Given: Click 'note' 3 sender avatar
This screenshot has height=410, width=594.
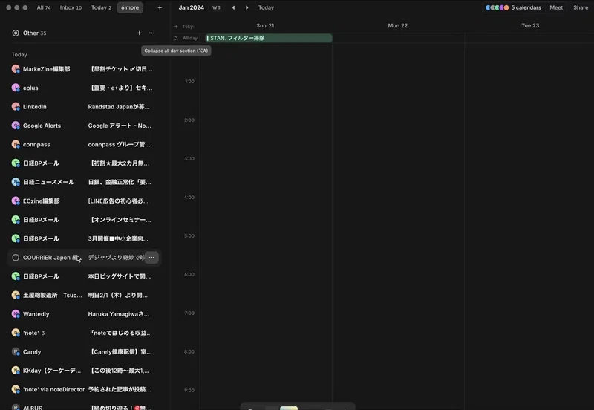Looking at the screenshot, I should (x=16, y=333).
